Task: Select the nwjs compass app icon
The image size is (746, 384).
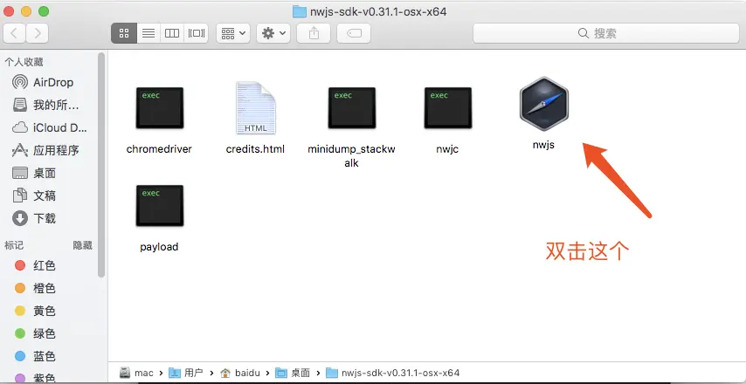Action: (544, 104)
